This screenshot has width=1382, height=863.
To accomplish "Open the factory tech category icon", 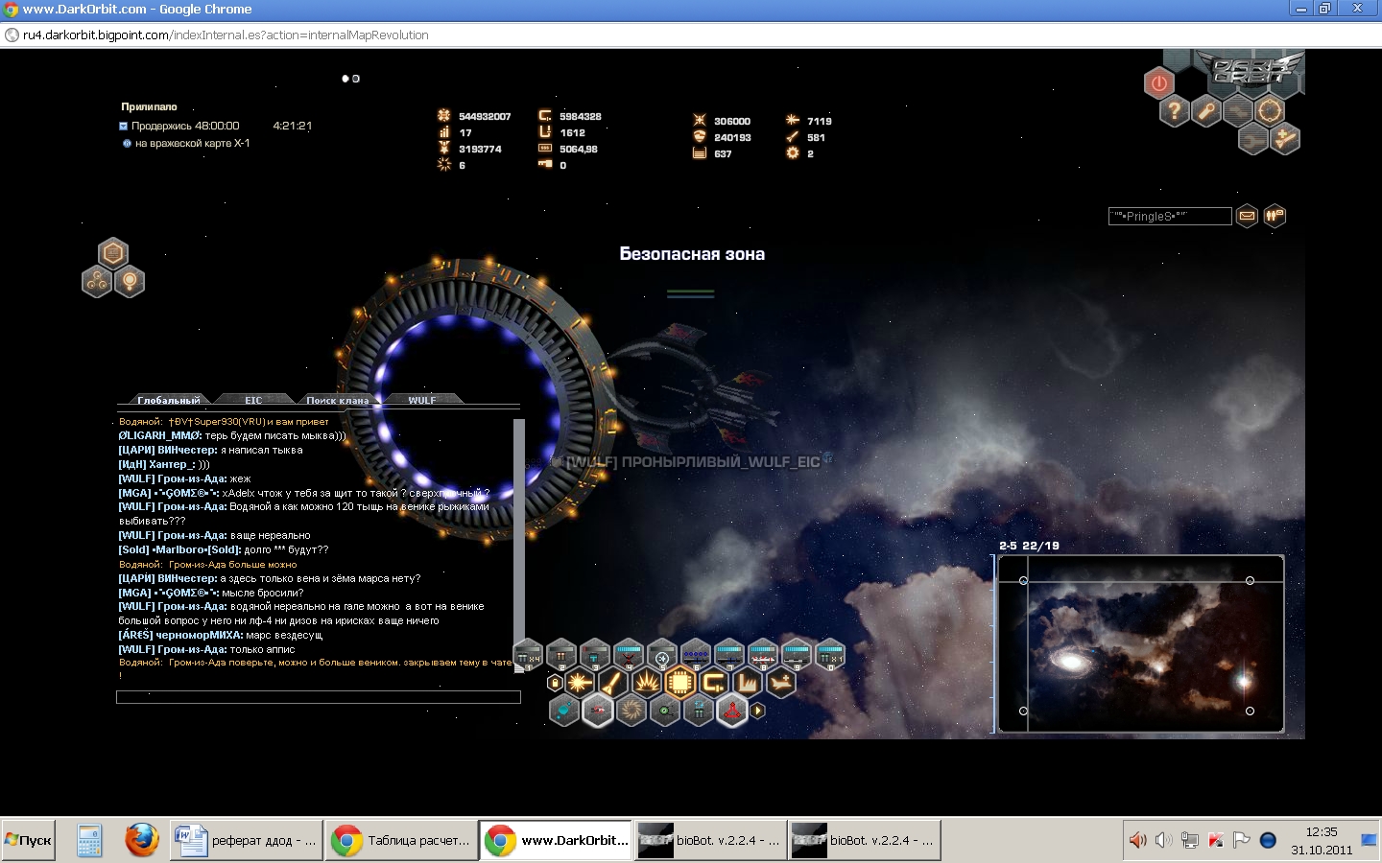I will (x=747, y=683).
